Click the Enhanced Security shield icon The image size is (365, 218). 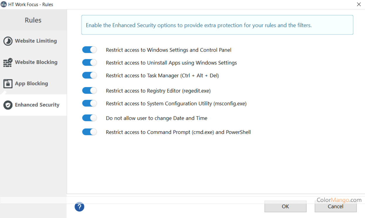click(8, 105)
